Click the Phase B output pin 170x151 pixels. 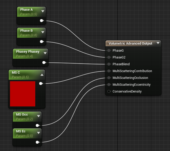tap(42, 42)
